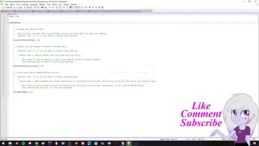The height and width of the screenshot is (146, 259).
Task: Click the line 'AvoidWacomBug = no'
Action: coord(23,92)
